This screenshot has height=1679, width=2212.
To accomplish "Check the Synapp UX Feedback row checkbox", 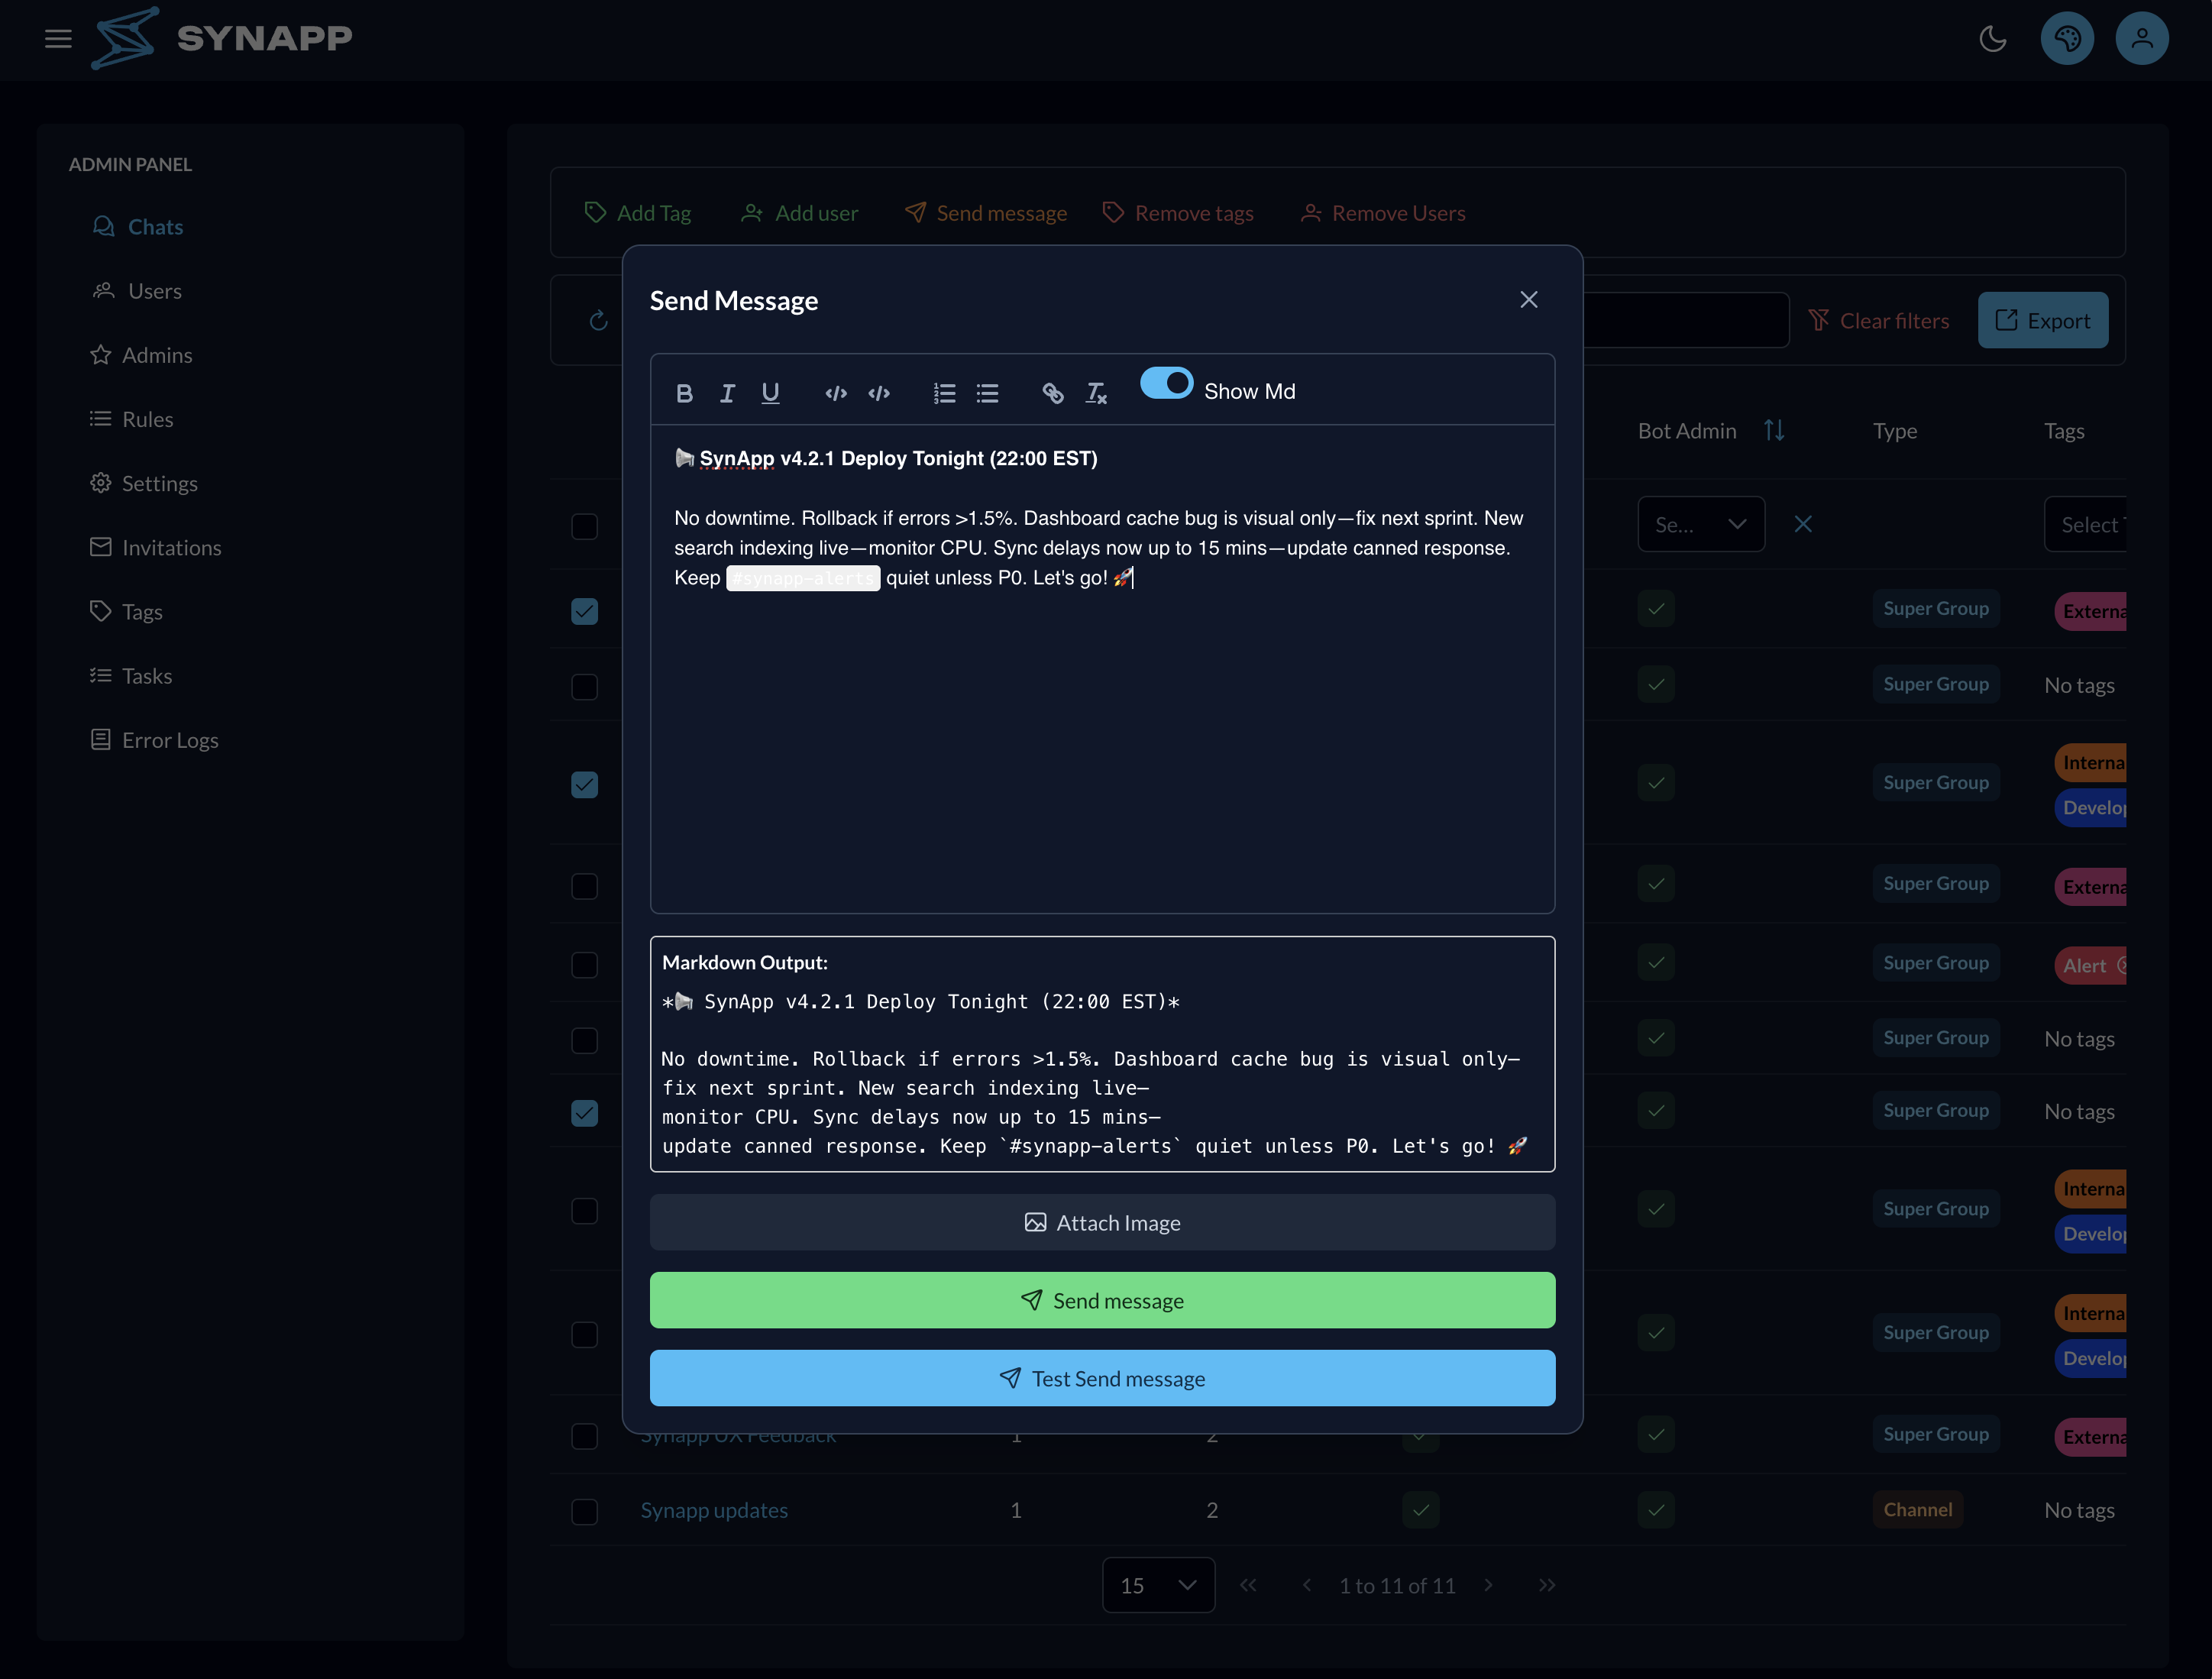I will coord(584,1436).
